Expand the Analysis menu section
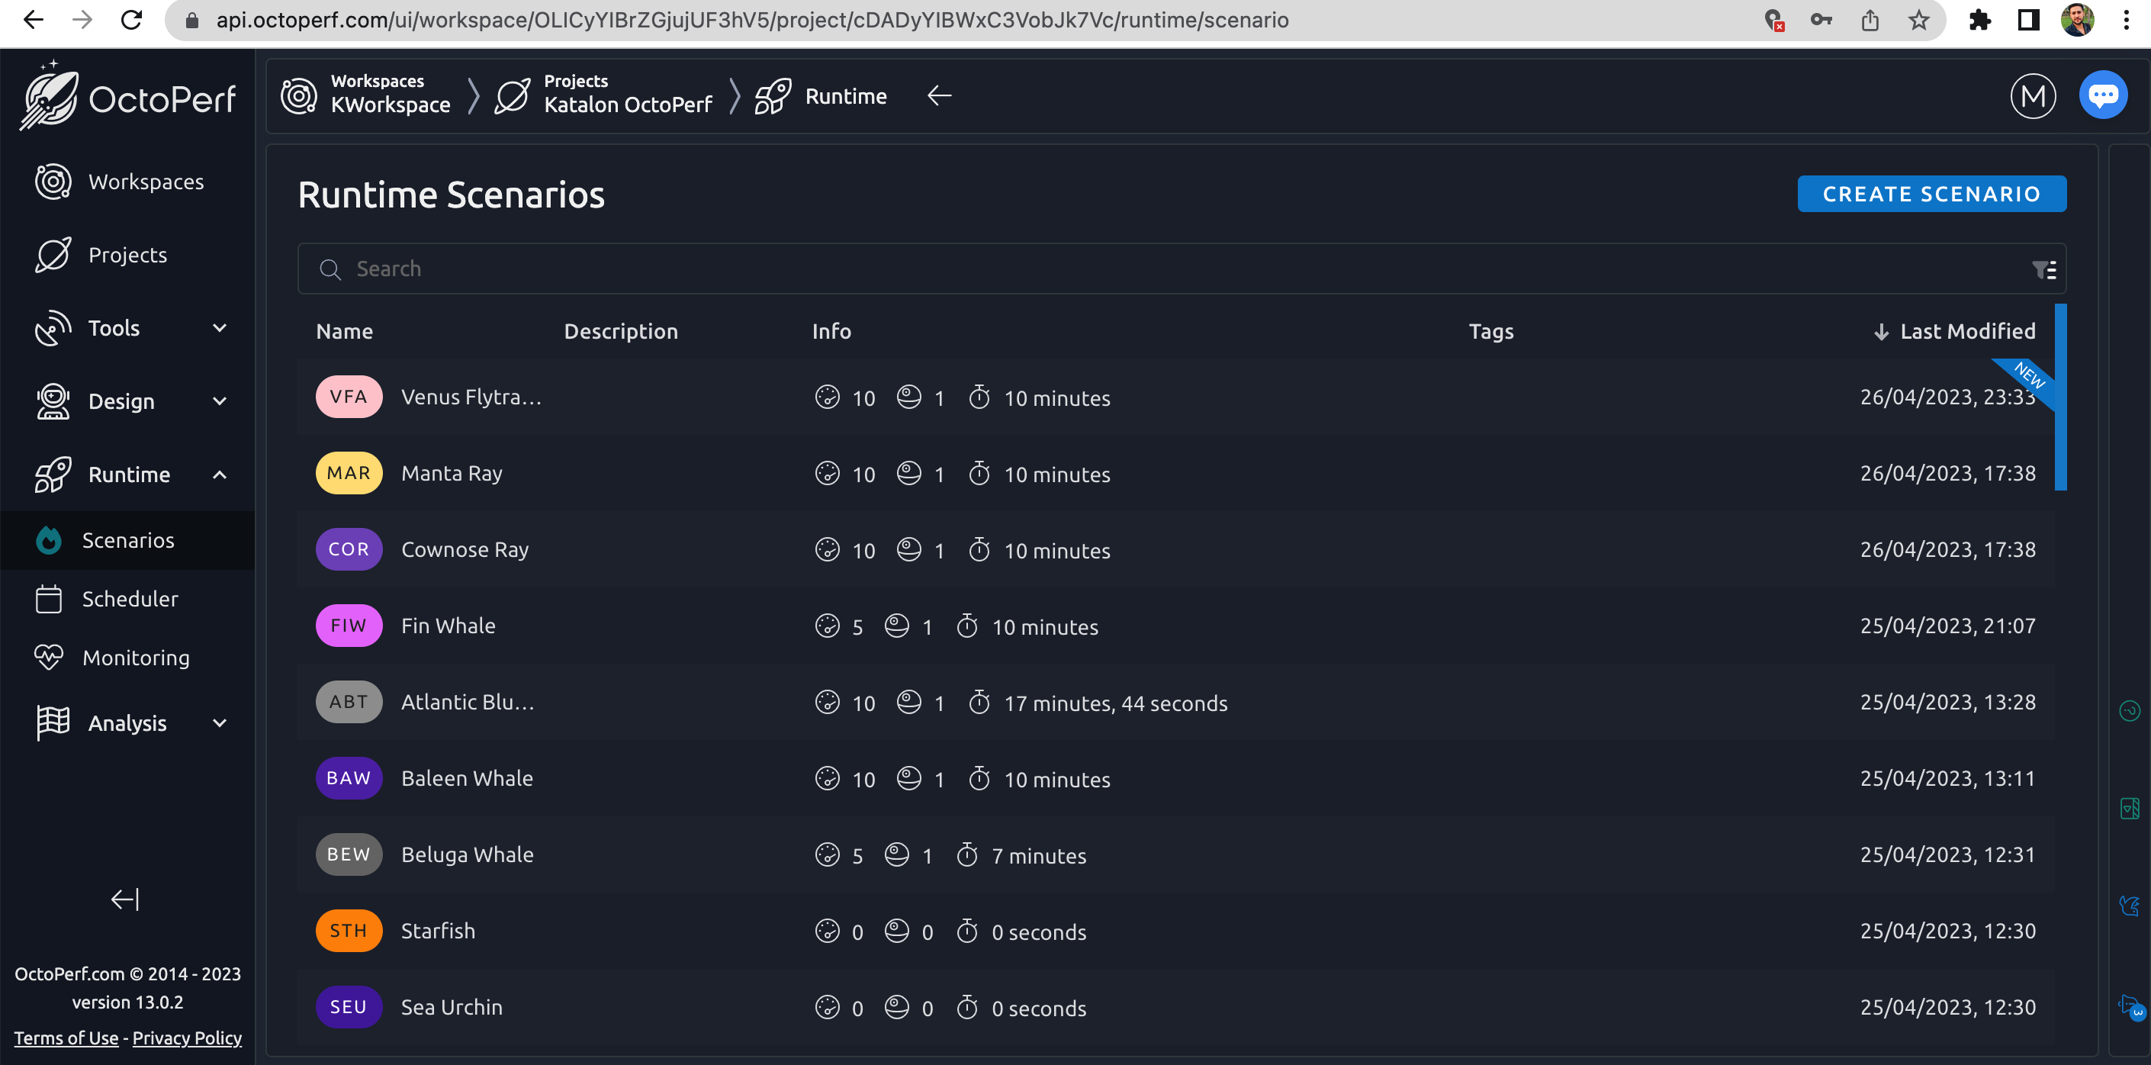Image resolution: width=2151 pixels, height=1065 pixels. click(x=130, y=722)
